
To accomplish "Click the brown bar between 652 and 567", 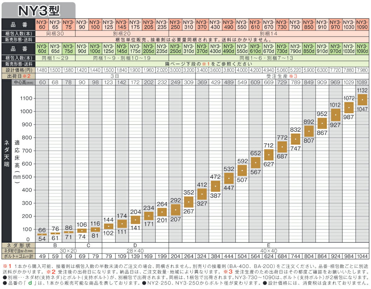I will click(255, 163).
